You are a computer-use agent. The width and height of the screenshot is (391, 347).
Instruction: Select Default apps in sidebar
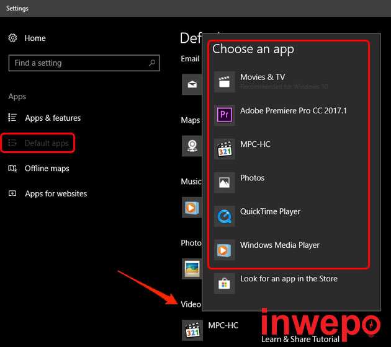point(47,143)
